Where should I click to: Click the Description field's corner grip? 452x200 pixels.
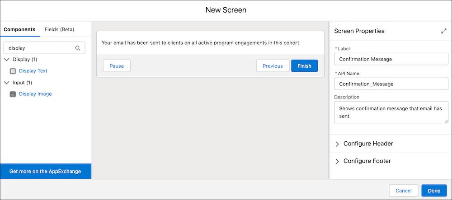[446, 121]
